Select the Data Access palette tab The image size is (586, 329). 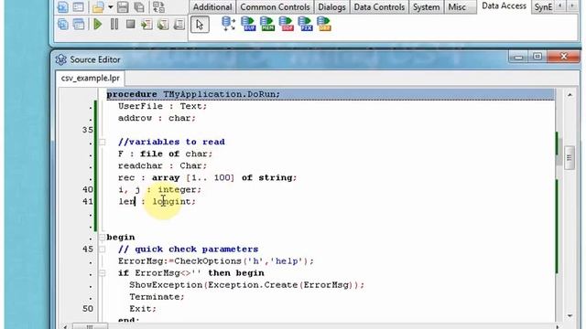(x=504, y=6)
